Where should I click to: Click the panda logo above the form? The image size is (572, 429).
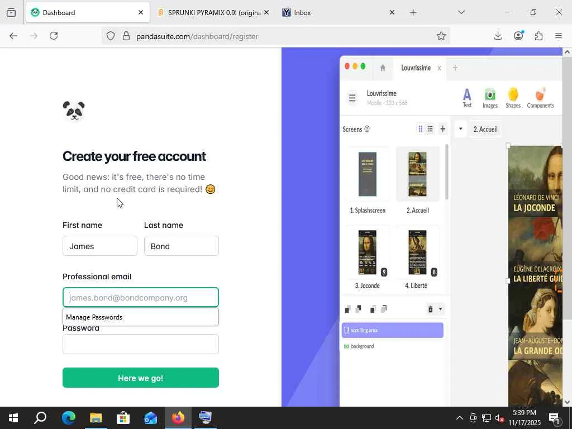click(74, 111)
